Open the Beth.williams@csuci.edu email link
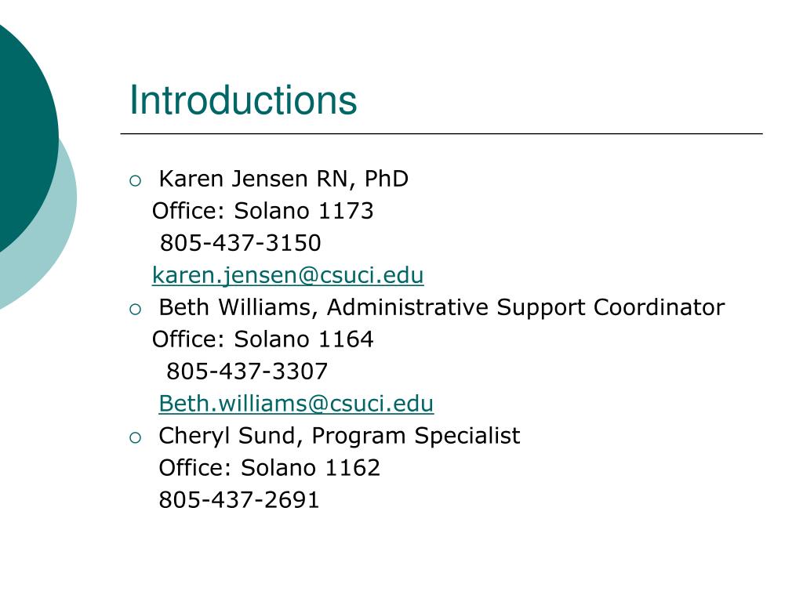 (x=296, y=404)
